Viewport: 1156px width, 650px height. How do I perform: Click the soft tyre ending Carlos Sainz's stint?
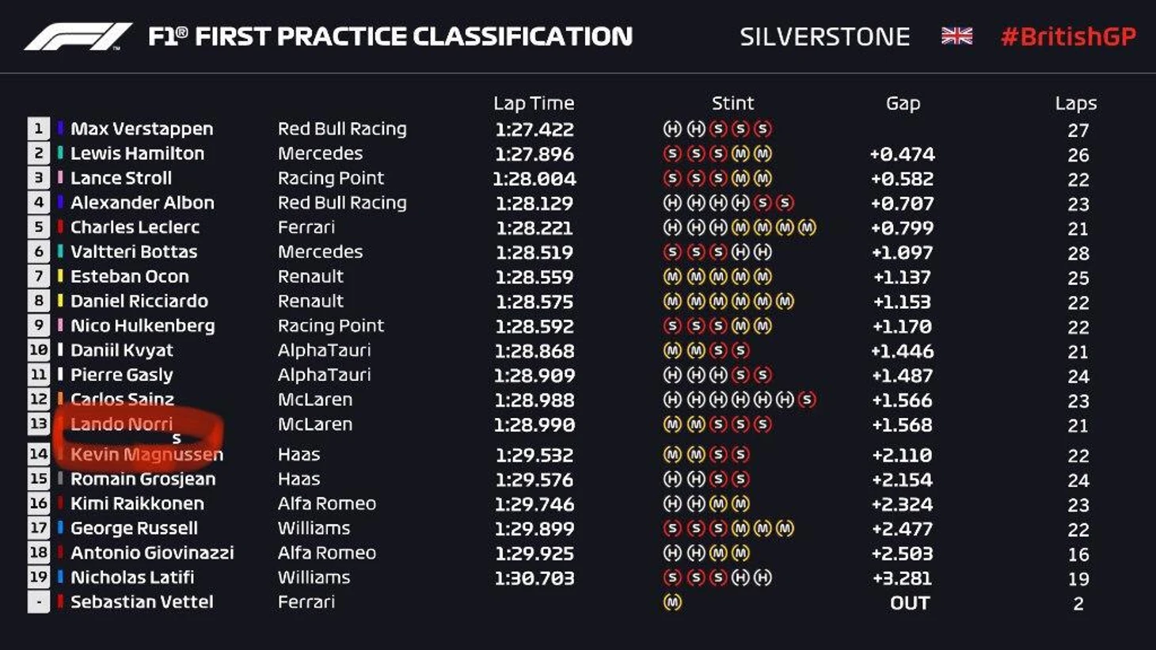coord(807,400)
